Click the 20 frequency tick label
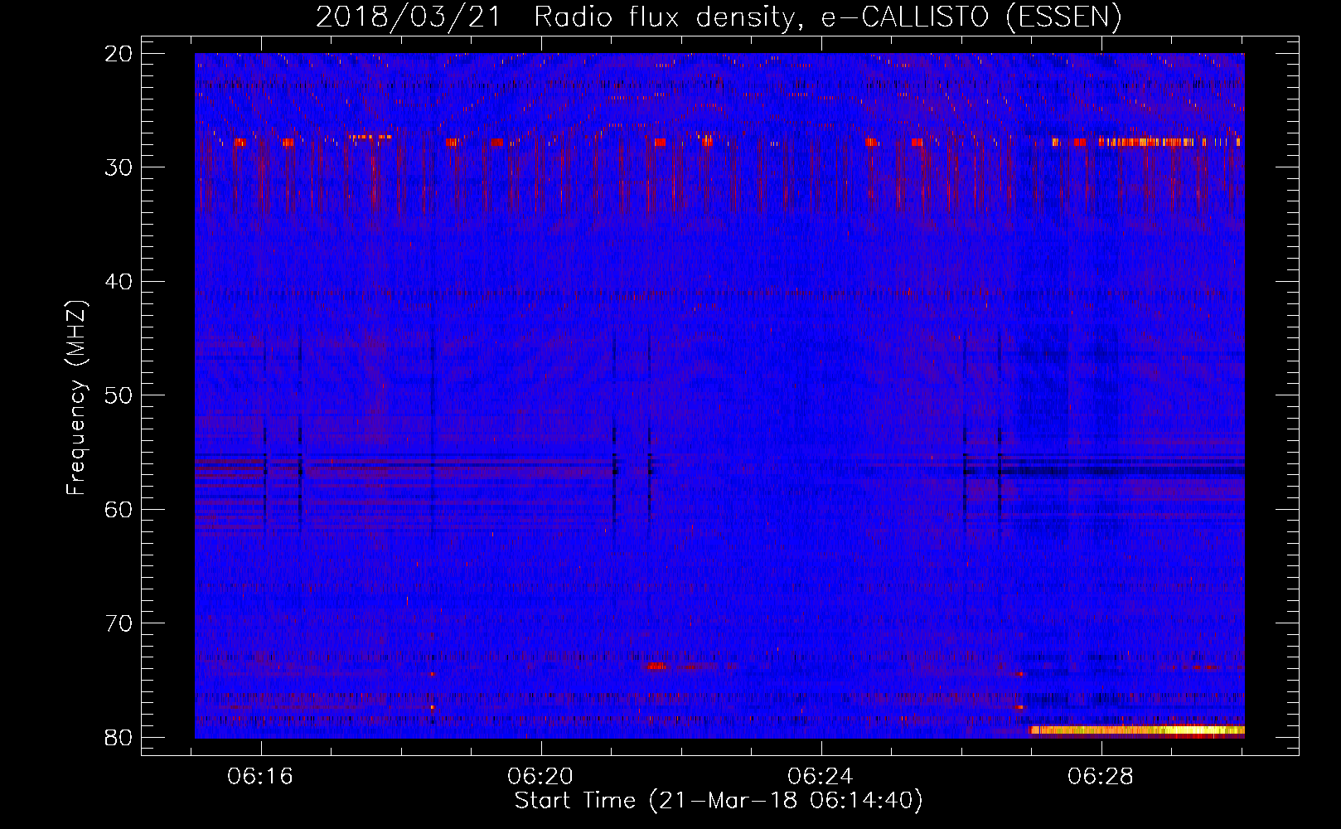This screenshot has height=829, width=1341. [119, 54]
